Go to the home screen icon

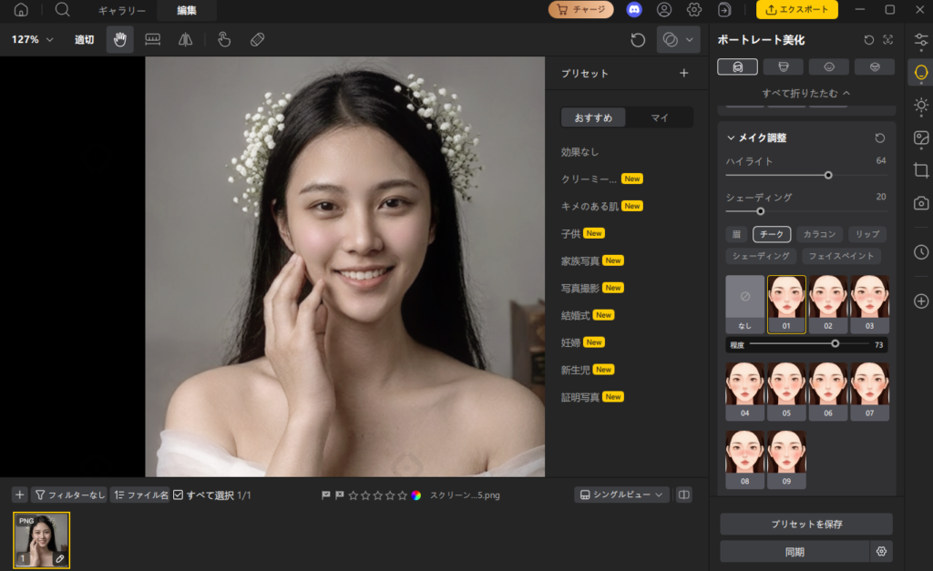[x=21, y=10]
